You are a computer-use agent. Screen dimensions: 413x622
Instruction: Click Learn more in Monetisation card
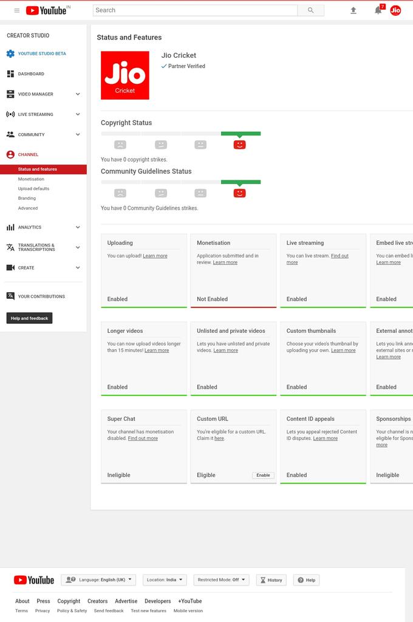pyautogui.click(x=225, y=262)
